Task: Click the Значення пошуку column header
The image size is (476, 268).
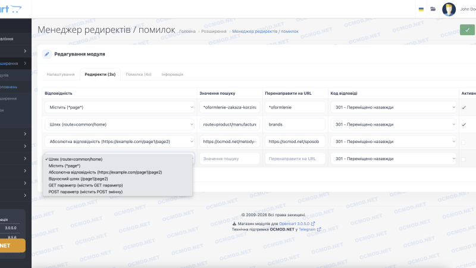Action: (217, 94)
